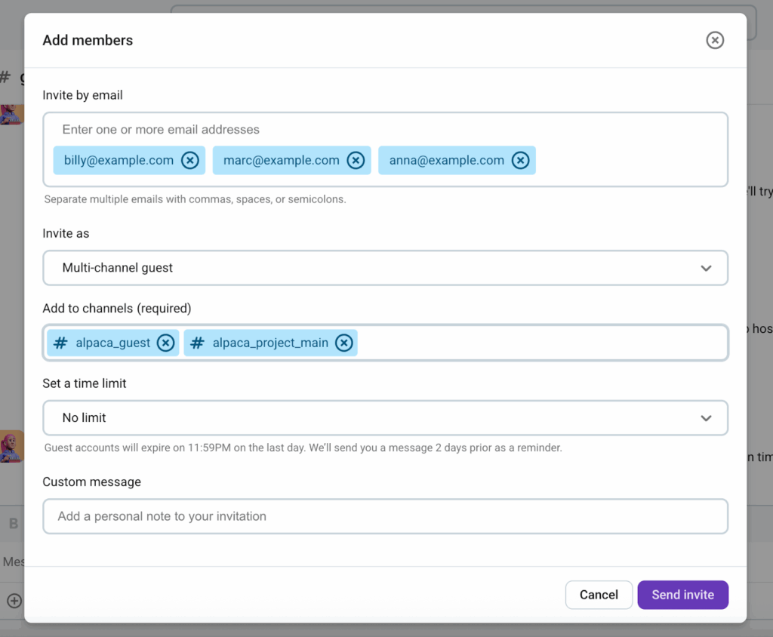Screen dimensions: 773x637
Task: Click the Multi-channel guest chevron arrow
Action: point(706,268)
